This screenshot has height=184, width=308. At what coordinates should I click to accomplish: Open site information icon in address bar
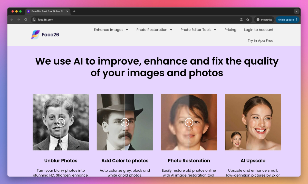coord(34,20)
